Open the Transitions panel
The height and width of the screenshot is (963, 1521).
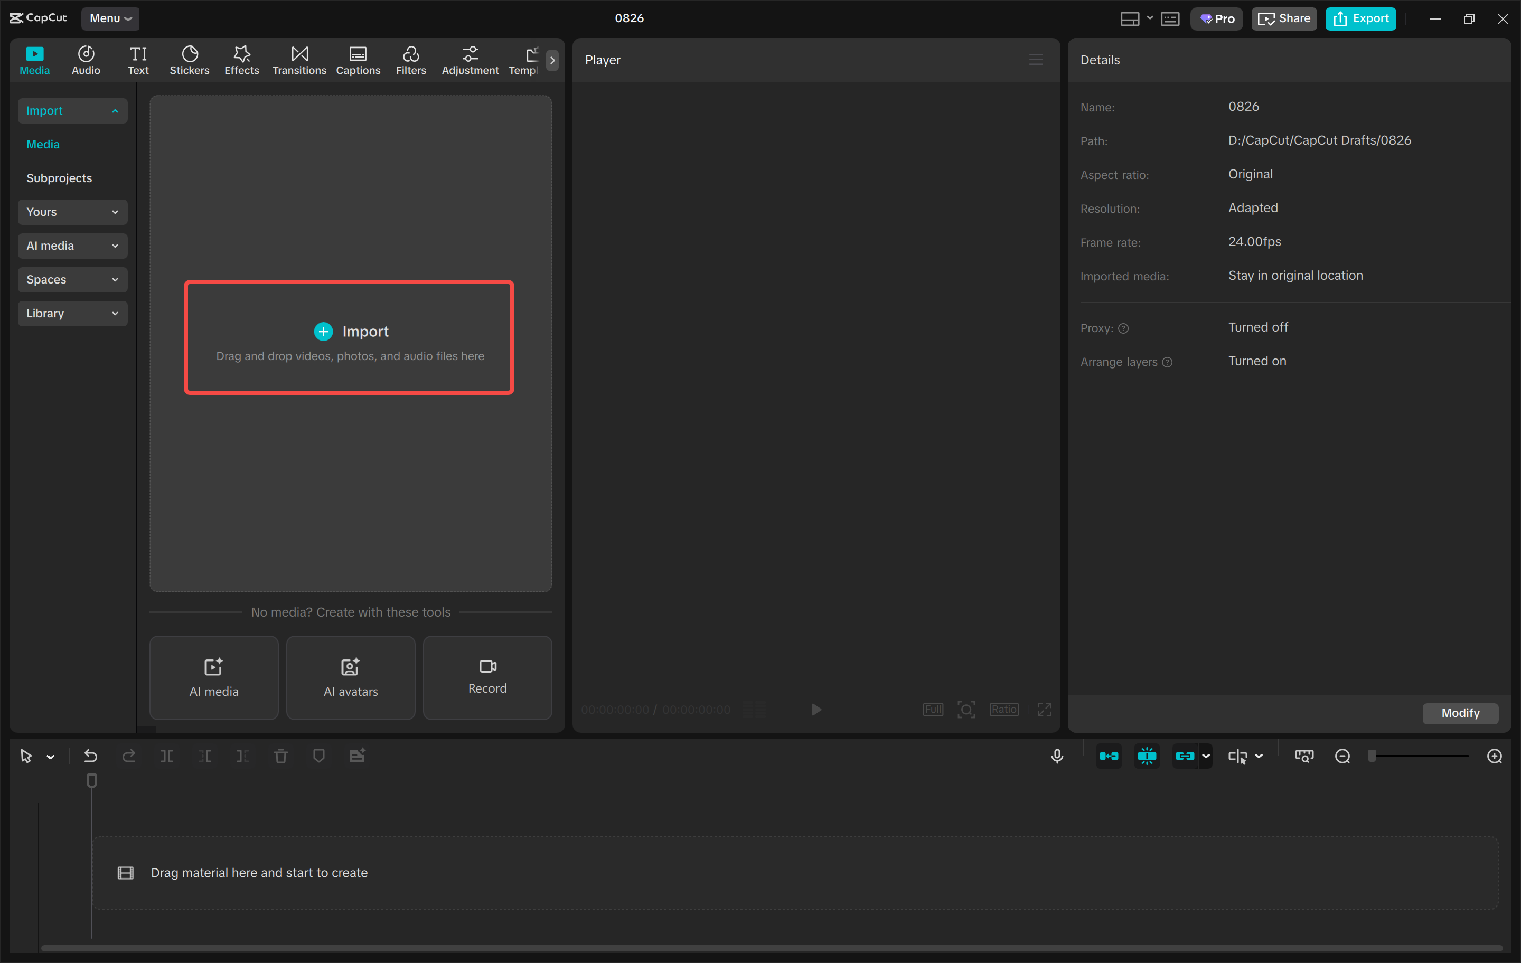[299, 59]
